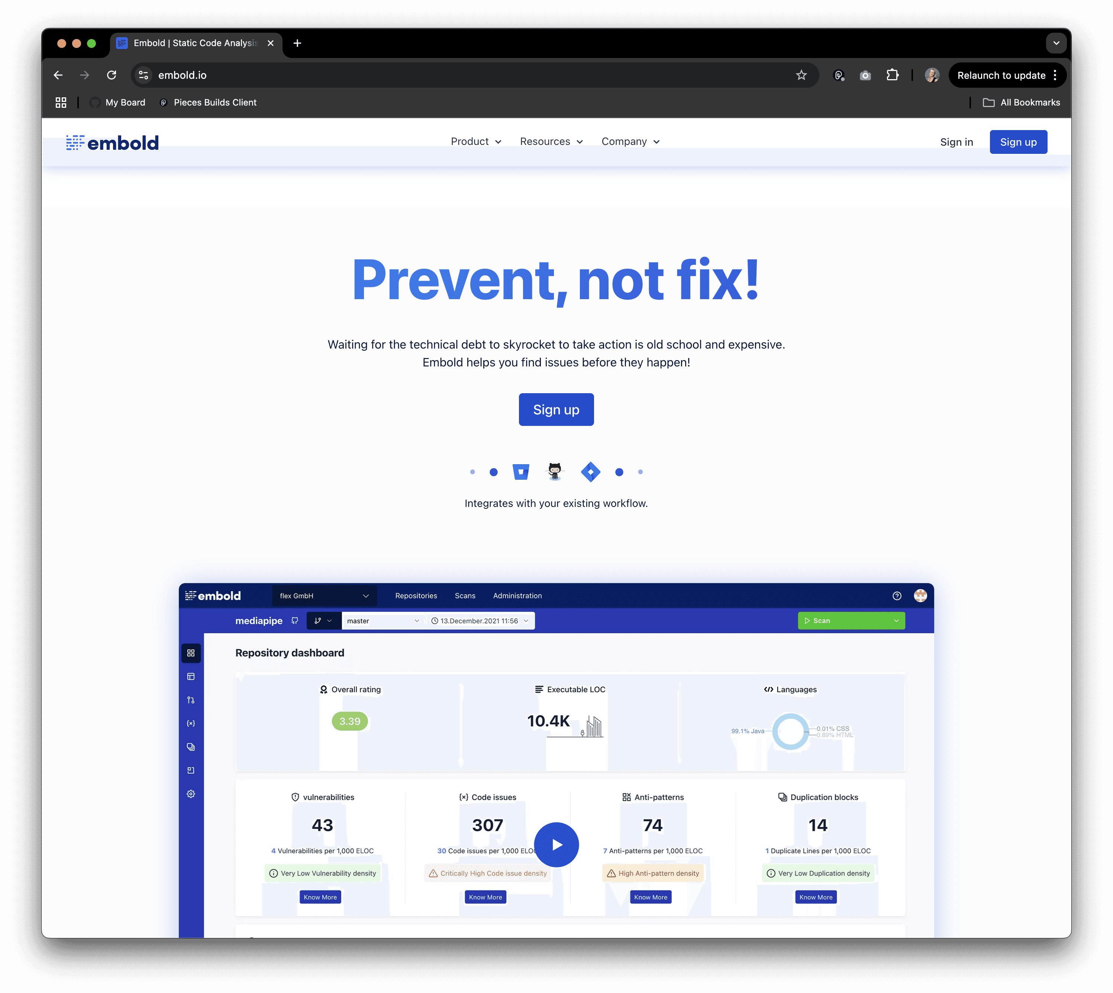Click the Very Low Vulnerability density label
This screenshot has height=993, width=1113.
[323, 873]
